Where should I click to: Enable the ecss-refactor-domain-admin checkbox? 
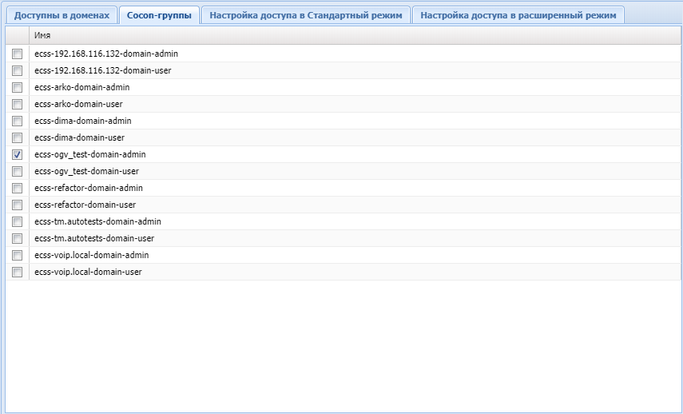tap(17, 188)
